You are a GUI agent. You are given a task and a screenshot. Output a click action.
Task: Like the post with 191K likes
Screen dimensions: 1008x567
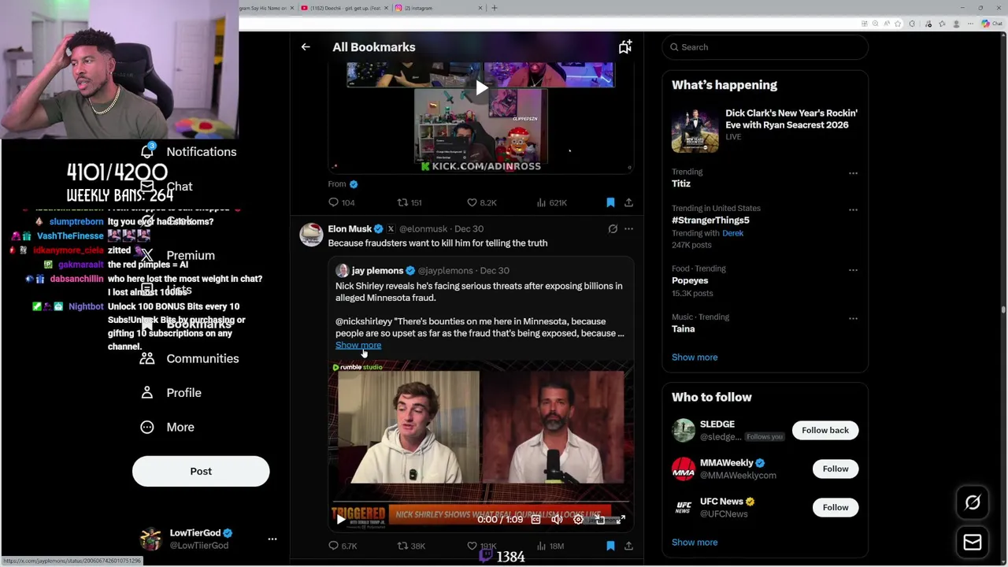pyautogui.click(x=482, y=545)
